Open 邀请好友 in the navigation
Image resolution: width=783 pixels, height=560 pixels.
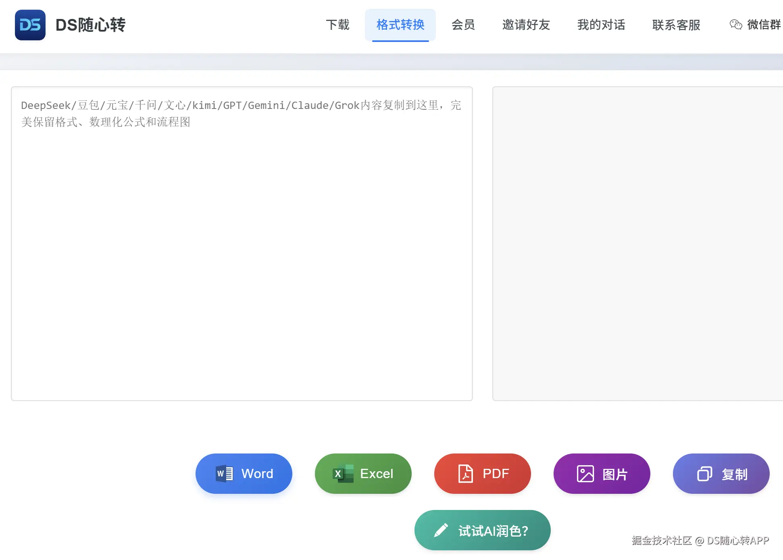click(x=526, y=25)
